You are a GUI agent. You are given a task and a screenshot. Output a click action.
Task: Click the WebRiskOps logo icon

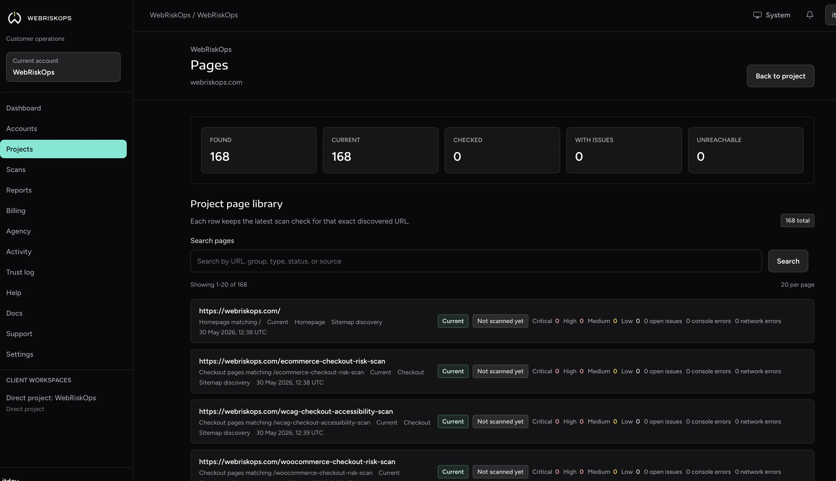pos(15,18)
